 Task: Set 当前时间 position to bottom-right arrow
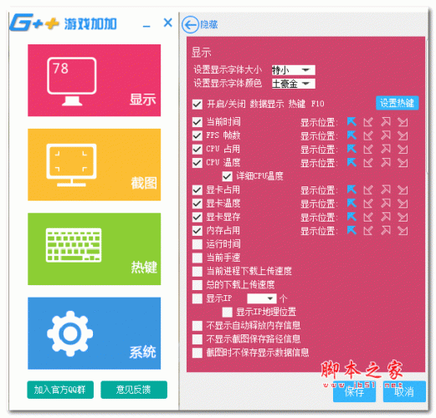point(403,122)
